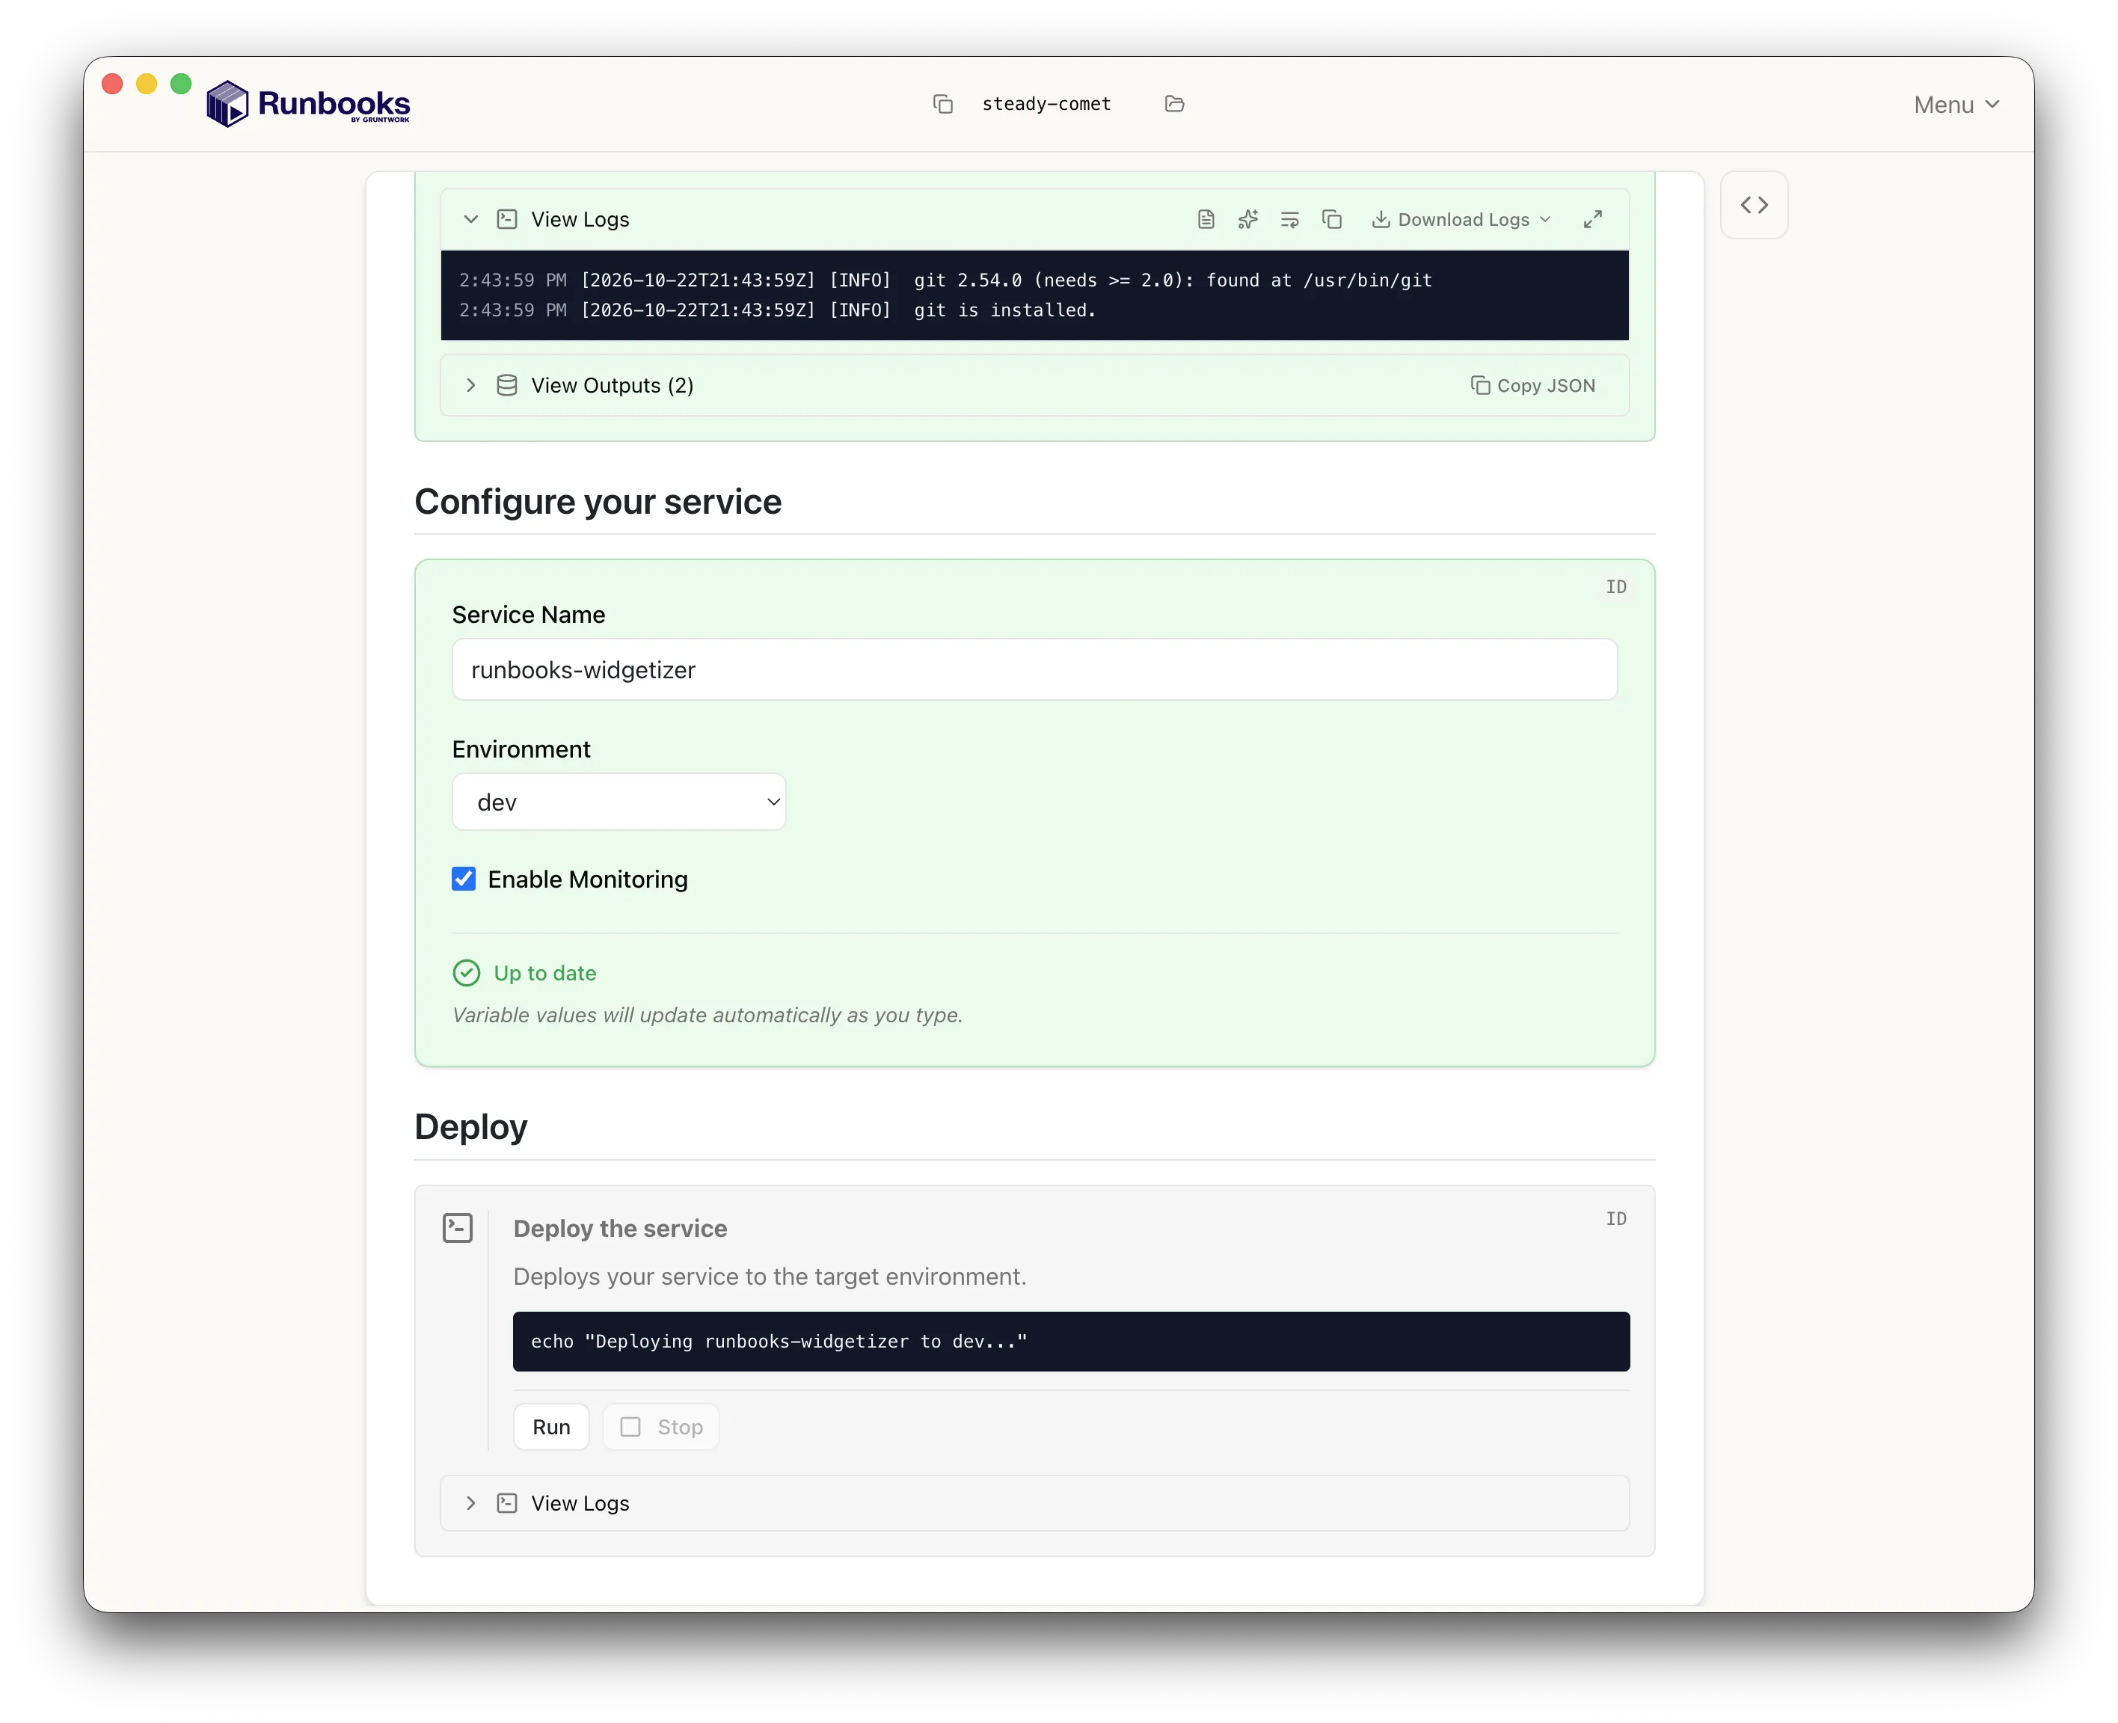
Task: Click database icon next to View Outputs
Action: click(507, 385)
